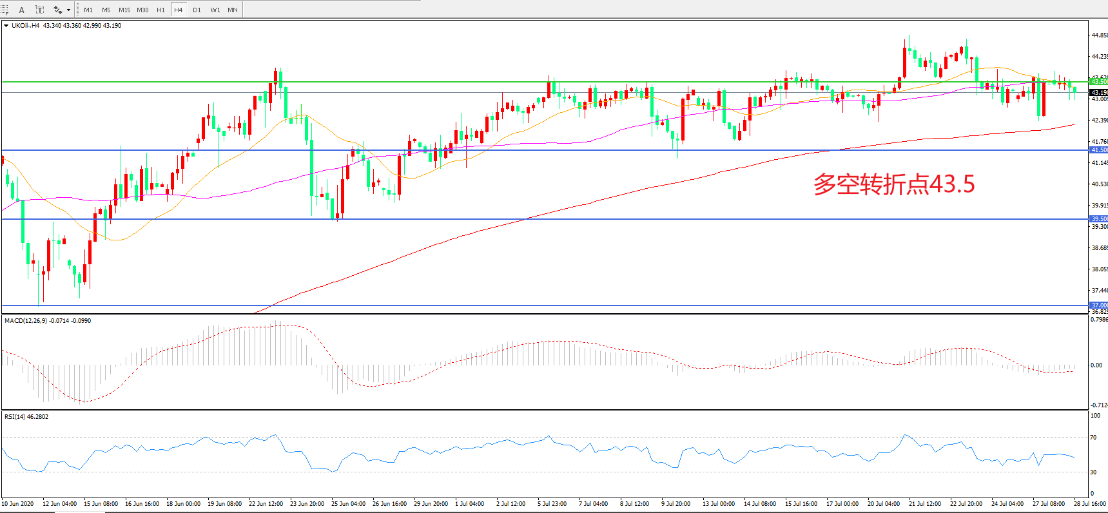The width and height of the screenshot is (1108, 513).
Task: Select the M30 timeframe button
Action: 142,10
